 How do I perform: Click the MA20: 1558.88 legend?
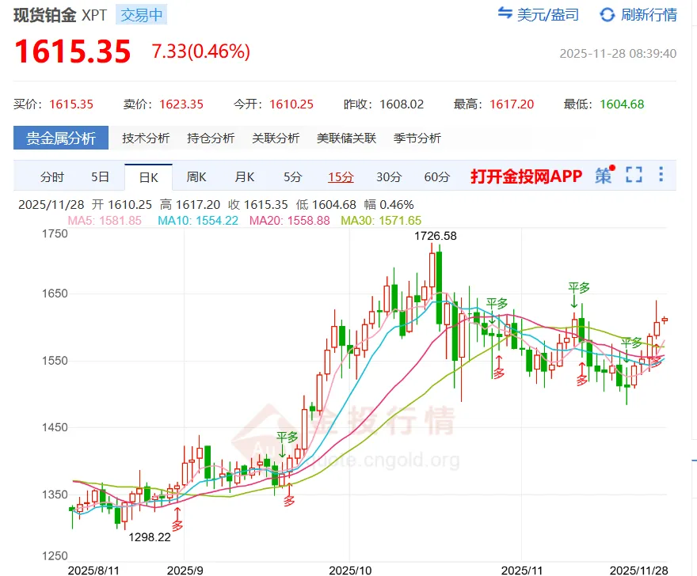pyautogui.click(x=289, y=220)
